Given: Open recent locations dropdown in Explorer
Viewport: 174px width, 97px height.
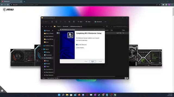Looking at the screenshot, I should pos(48,26).
